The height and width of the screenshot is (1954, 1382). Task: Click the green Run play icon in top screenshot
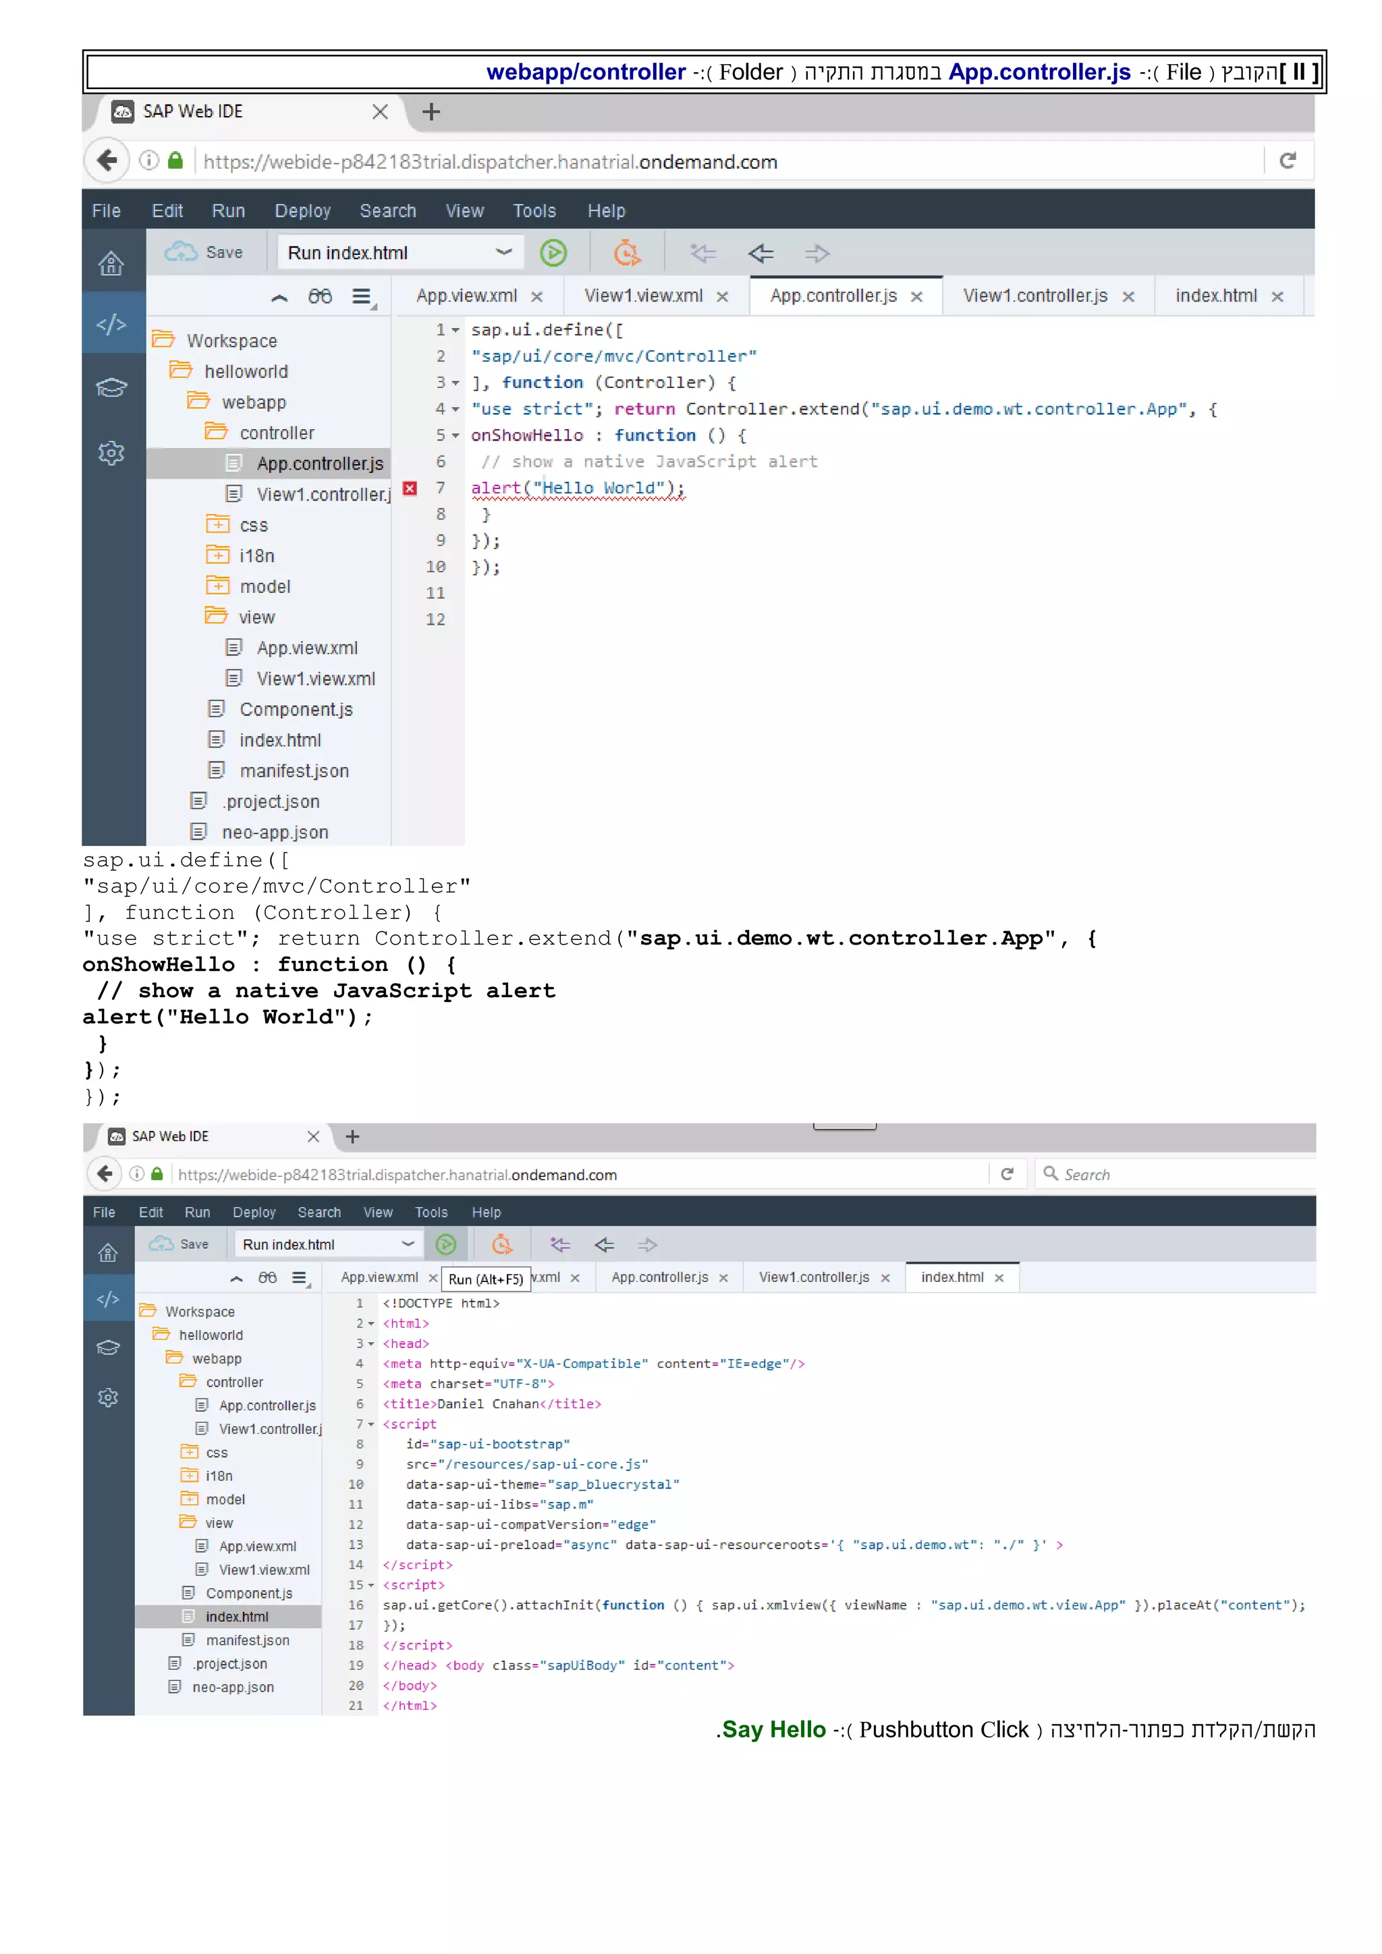(x=553, y=253)
